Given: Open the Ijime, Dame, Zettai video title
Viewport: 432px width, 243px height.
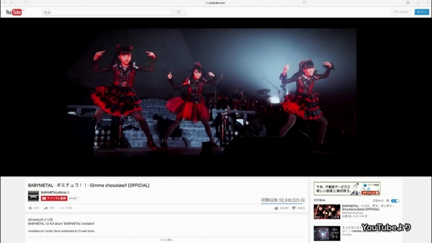Looking at the screenshot, I should 368,207.
